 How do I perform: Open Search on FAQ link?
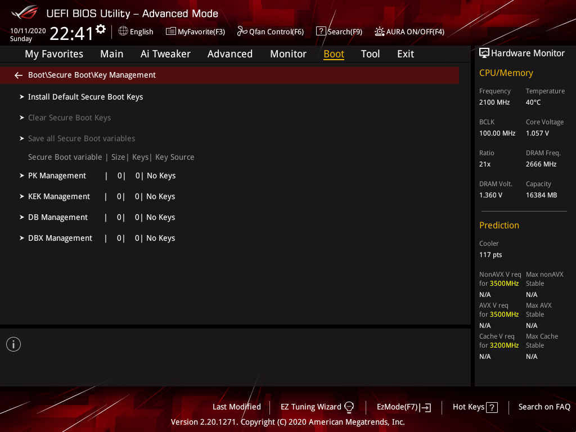[544, 407]
